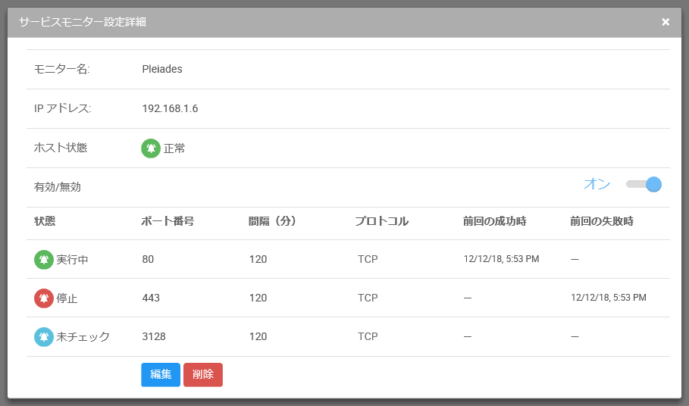Click the 間隔（分） column header

pyautogui.click(x=272, y=221)
